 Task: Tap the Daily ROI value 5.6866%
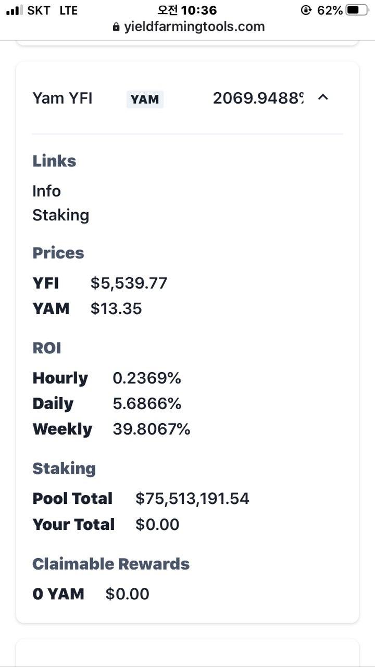(x=147, y=404)
